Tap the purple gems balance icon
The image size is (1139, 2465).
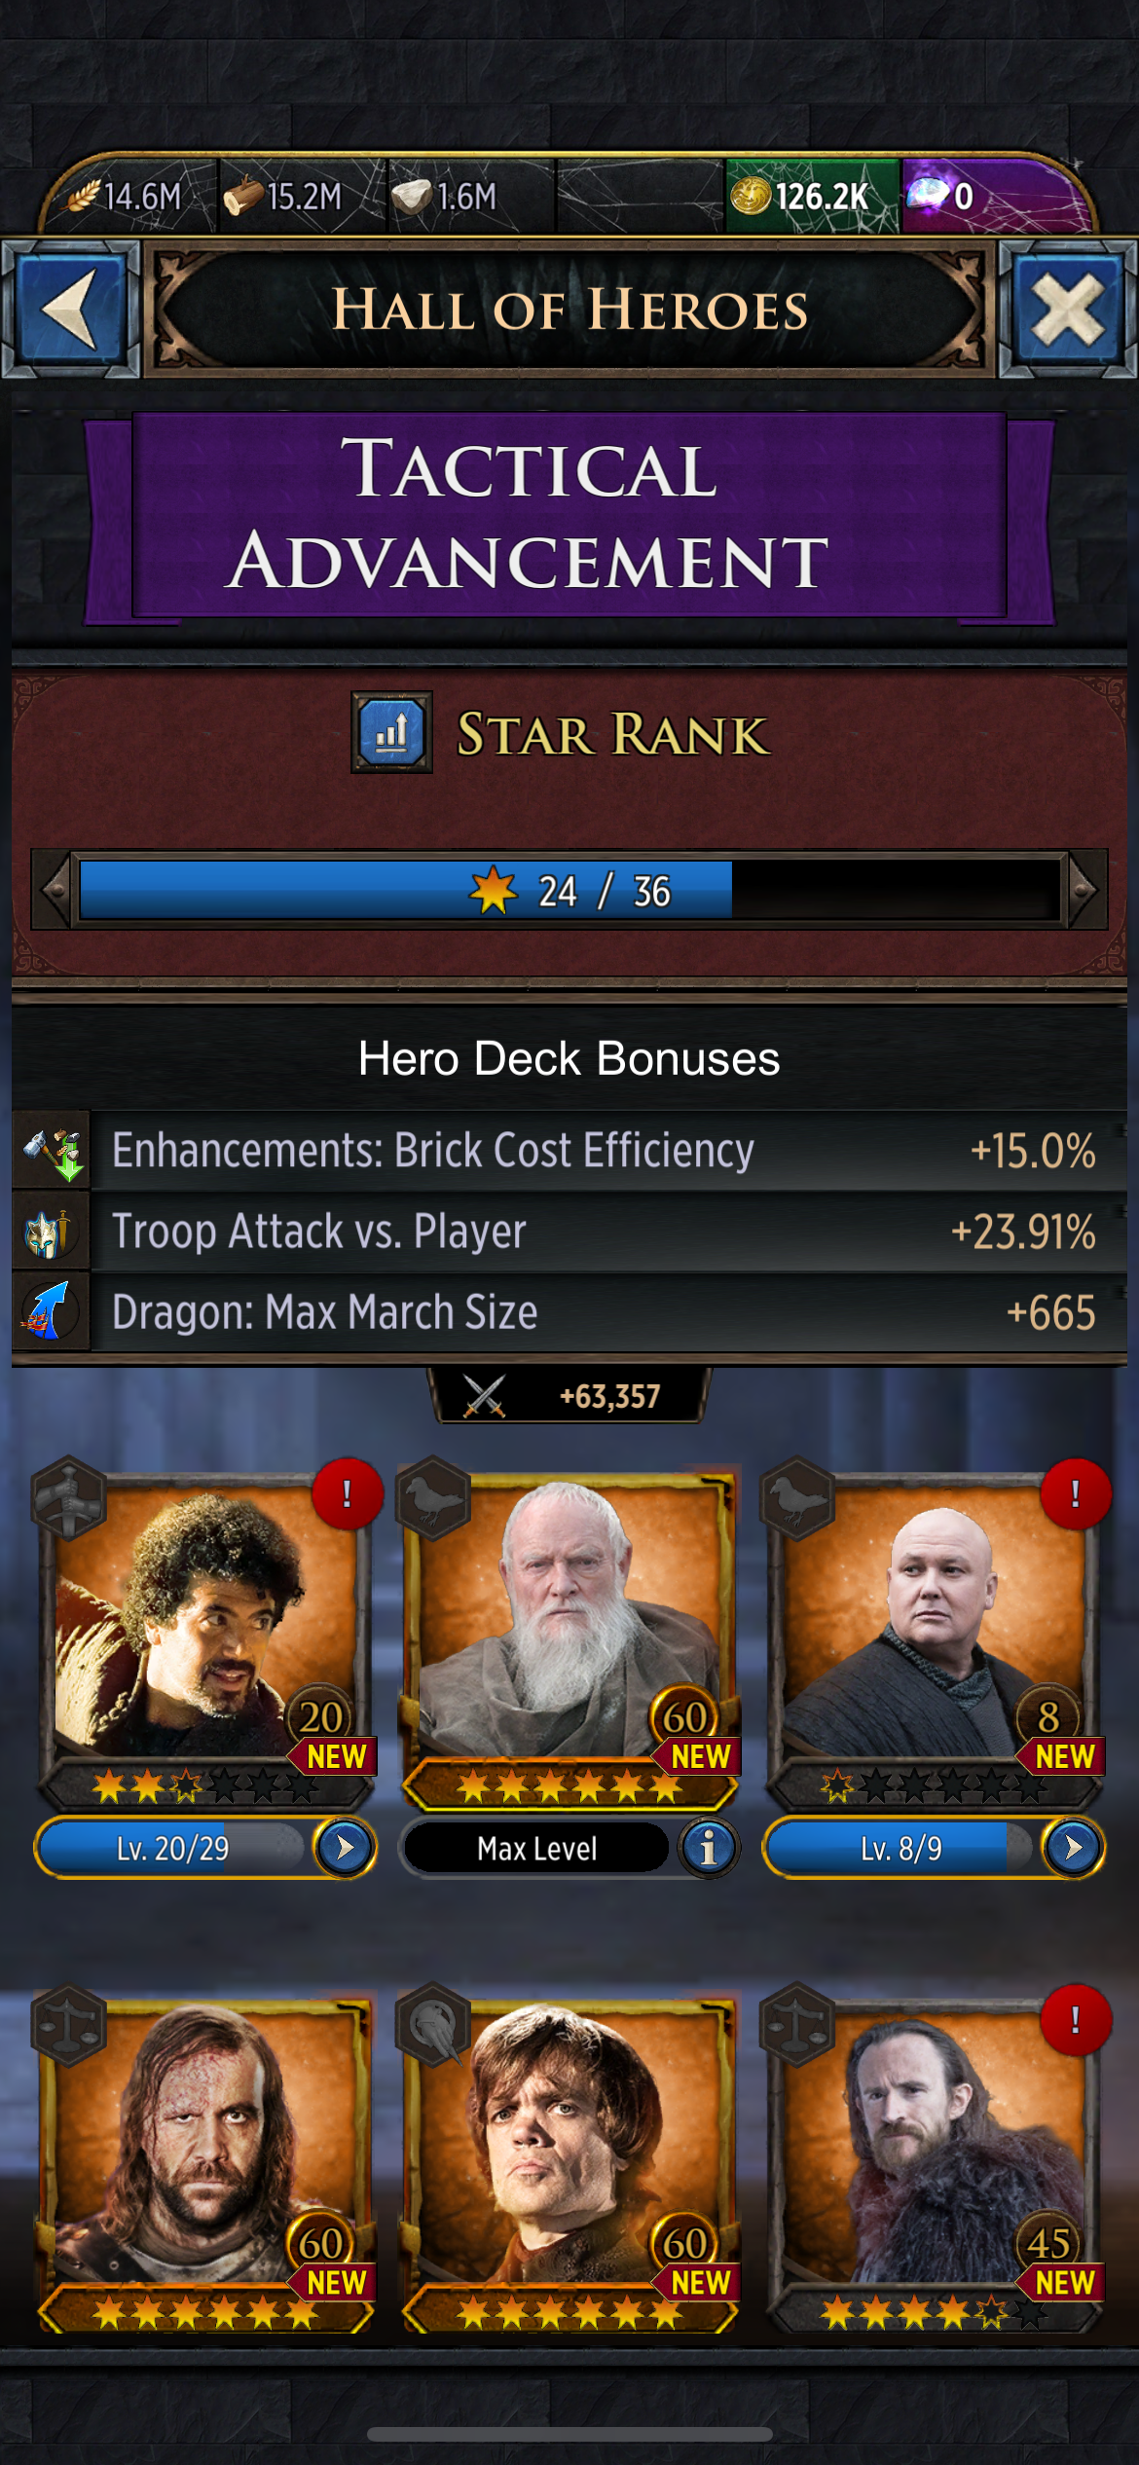click(x=926, y=195)
